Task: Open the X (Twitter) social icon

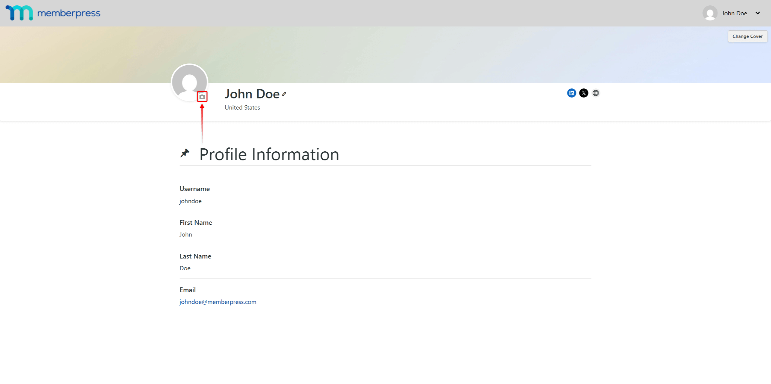Action: (x=583, y=93)
